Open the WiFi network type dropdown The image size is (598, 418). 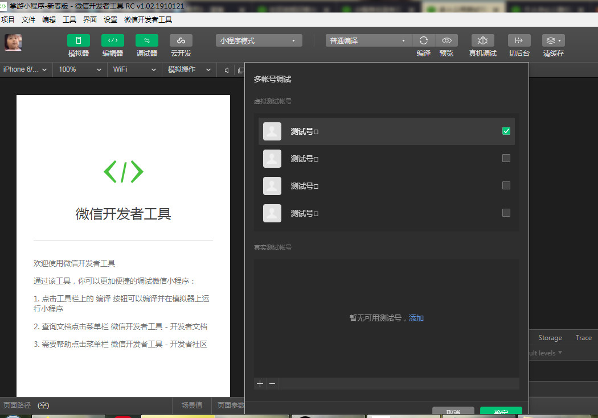[x=134, y=69]
